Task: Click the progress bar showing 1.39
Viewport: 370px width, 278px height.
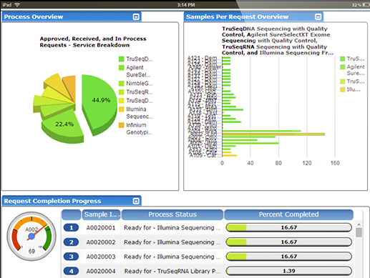Action: click(x=288, y=271)
